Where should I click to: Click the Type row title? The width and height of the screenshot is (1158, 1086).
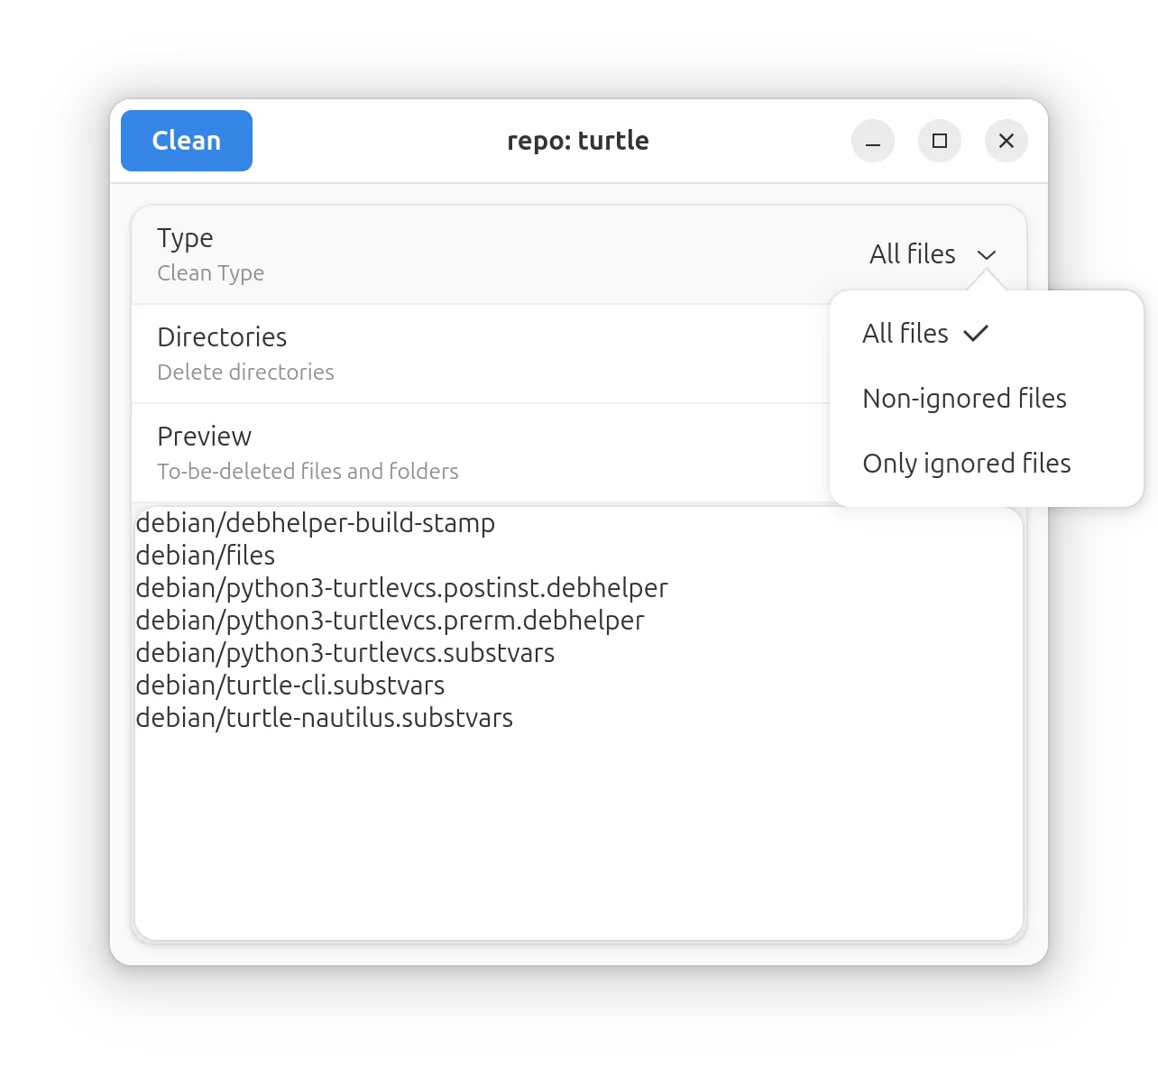(185, 238)
